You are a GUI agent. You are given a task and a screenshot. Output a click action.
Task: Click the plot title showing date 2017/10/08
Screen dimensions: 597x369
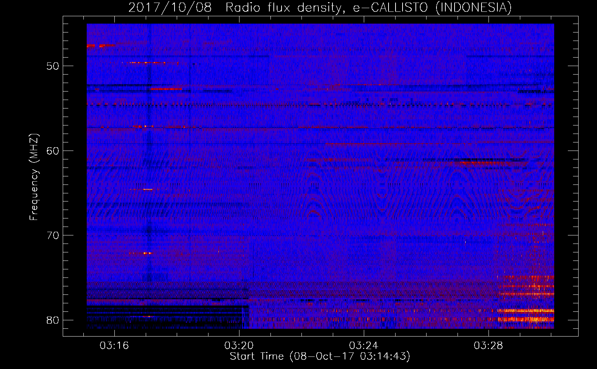click(320, 7)
